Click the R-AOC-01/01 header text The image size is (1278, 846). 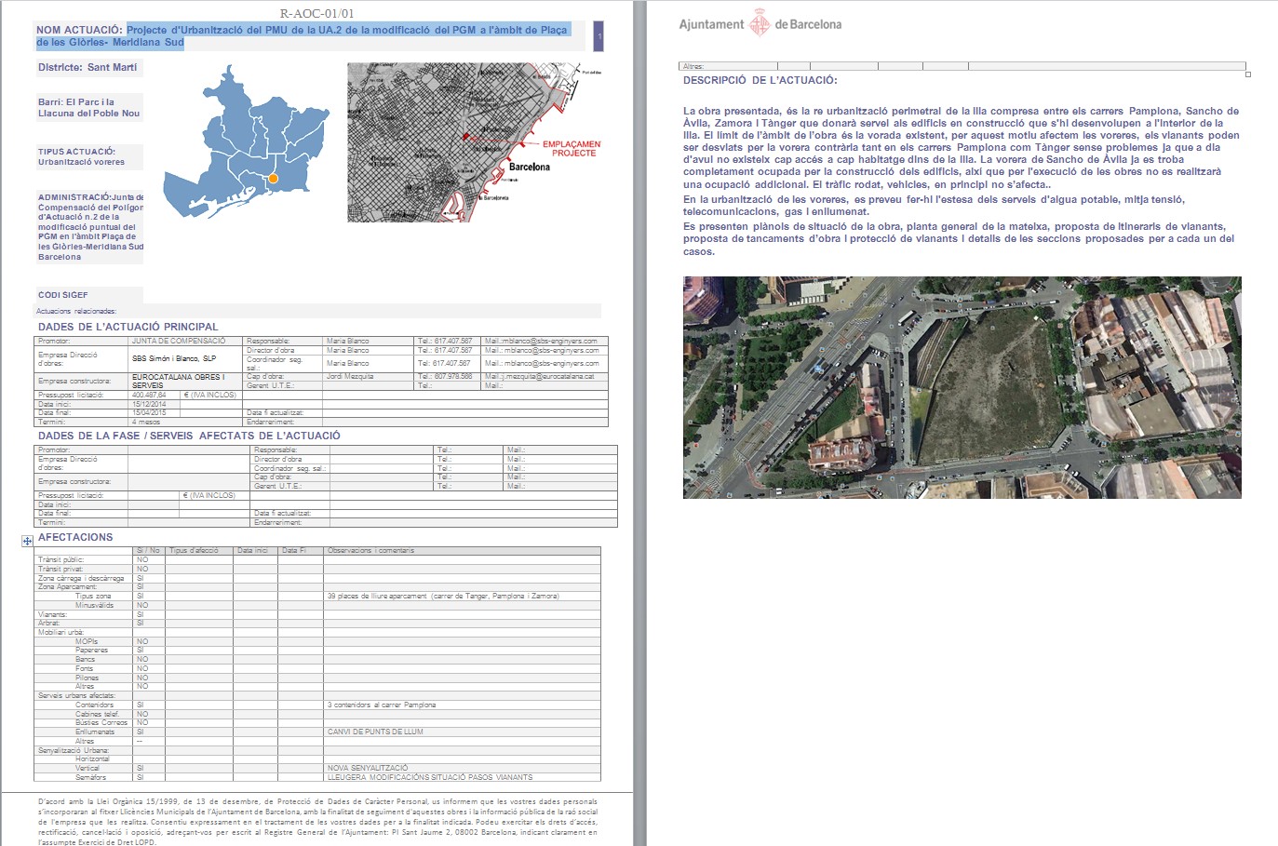[316, 13]
